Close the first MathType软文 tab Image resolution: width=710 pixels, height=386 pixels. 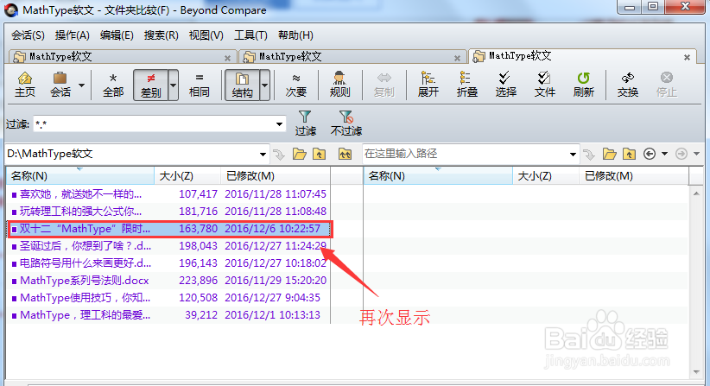[227, 58]
